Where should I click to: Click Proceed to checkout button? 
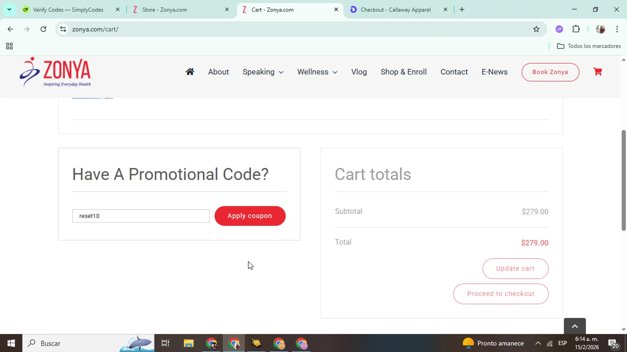[x=501, y=294]
